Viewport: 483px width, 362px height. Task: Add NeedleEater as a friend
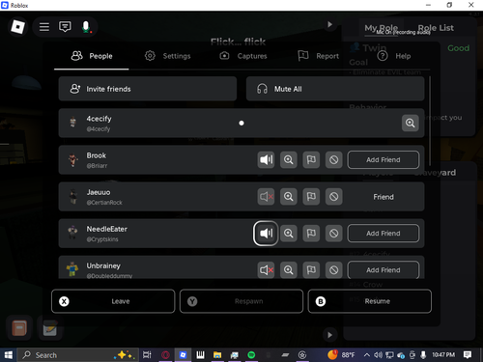384,233
